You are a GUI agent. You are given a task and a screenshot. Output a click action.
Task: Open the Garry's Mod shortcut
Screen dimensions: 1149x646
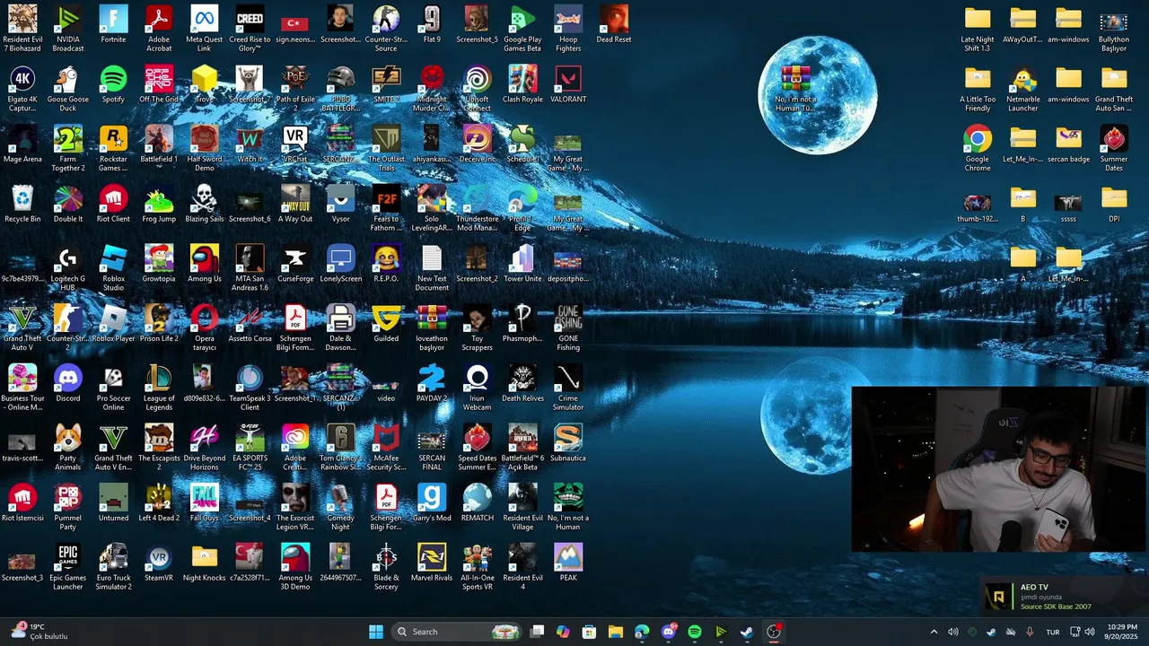click(x=432, y=503)
